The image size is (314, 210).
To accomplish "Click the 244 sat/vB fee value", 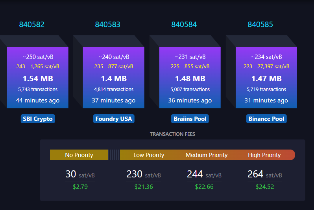I will pyautogui.click(x=204, y=174).
